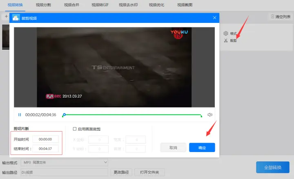294x179 pixels.
Task: Pause the video preview playback
Action: click(x=20, y=115)
